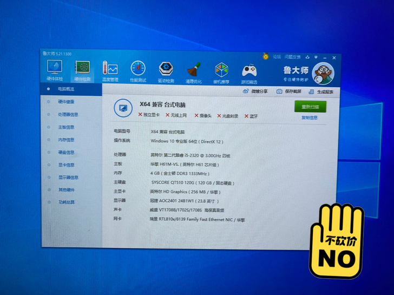Open the 清理优化 broom cleanup tool
The width and height of the screenshot is (394, 295).
[194, 73]
